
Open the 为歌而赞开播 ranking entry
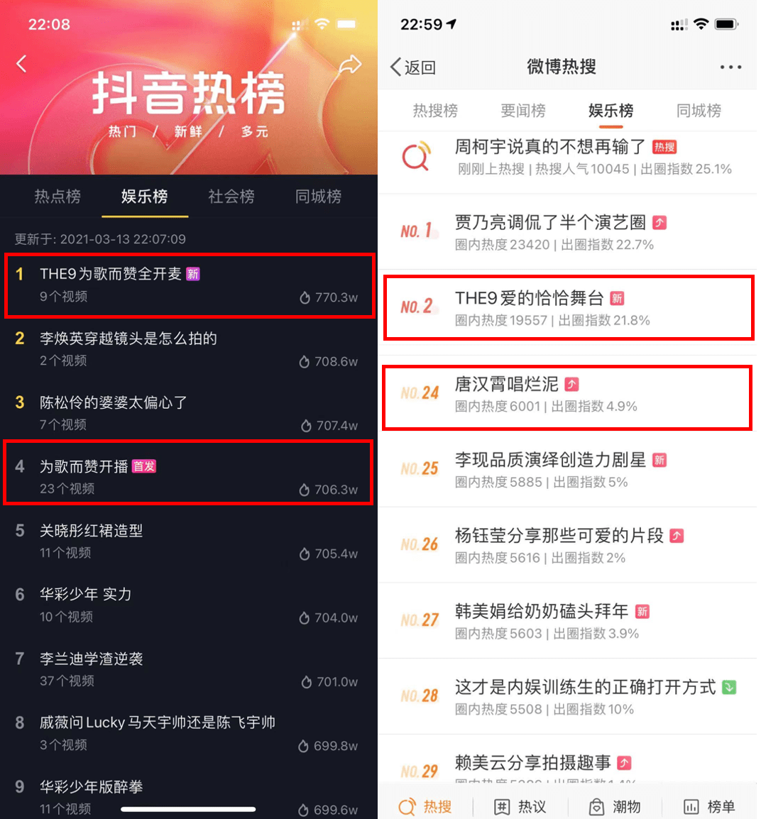click(x=188, y=473)
